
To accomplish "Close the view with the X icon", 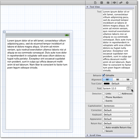I will tap(5, 32).
